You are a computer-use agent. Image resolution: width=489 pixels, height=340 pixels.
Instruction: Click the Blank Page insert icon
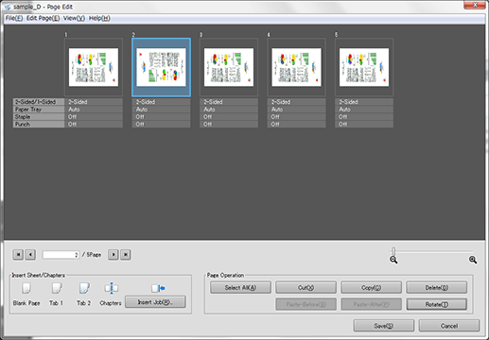coord(26,288)
